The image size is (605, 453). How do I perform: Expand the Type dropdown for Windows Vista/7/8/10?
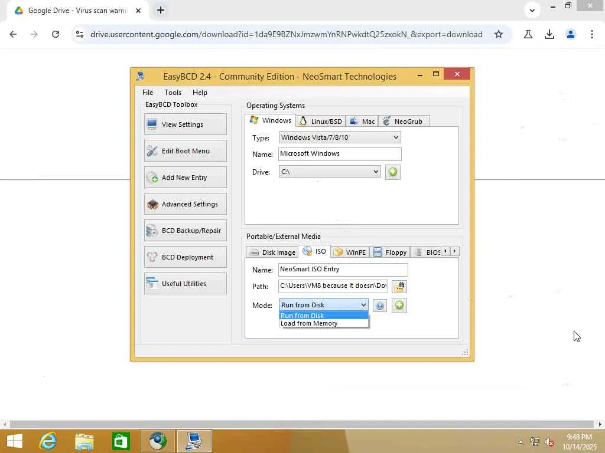(x=340, y=137)
